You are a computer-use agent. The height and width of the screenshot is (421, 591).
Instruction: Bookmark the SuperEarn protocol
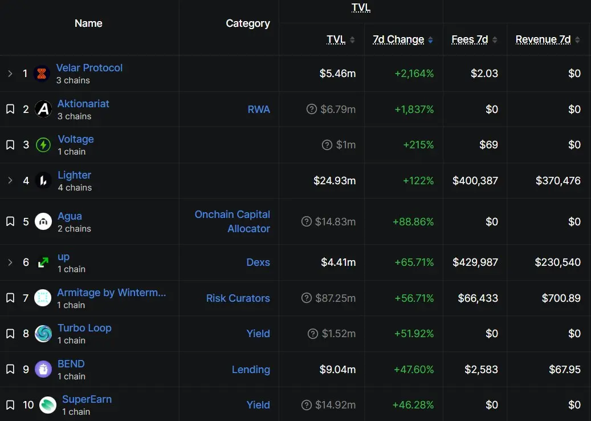(10, 405)
